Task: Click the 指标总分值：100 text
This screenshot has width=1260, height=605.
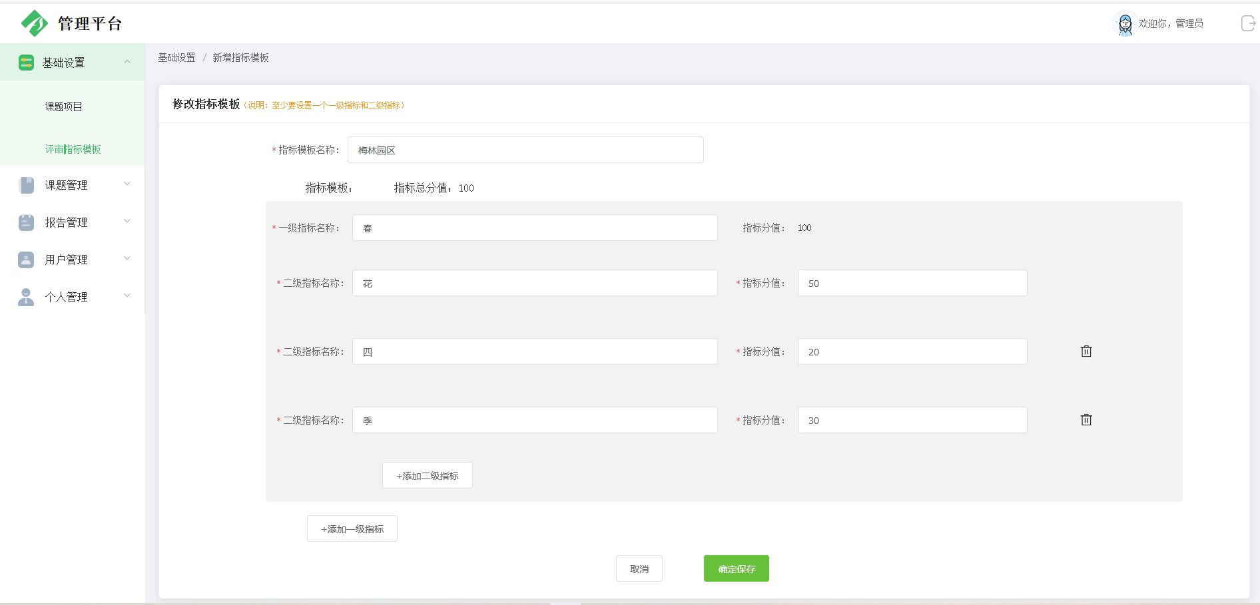Action: (x=434, y=188)
